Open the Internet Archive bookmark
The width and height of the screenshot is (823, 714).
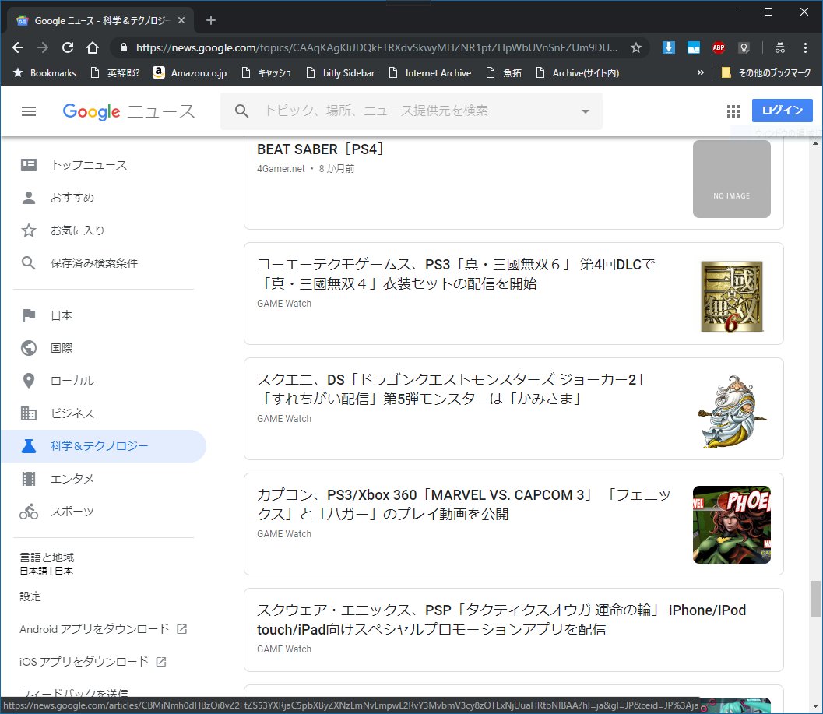(x=430, y=73)
